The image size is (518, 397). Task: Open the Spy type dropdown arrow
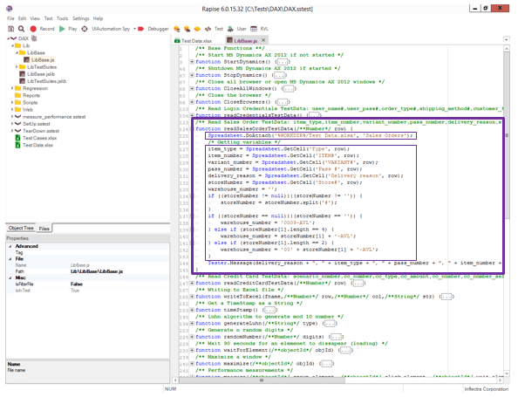[x=135, y=29]
